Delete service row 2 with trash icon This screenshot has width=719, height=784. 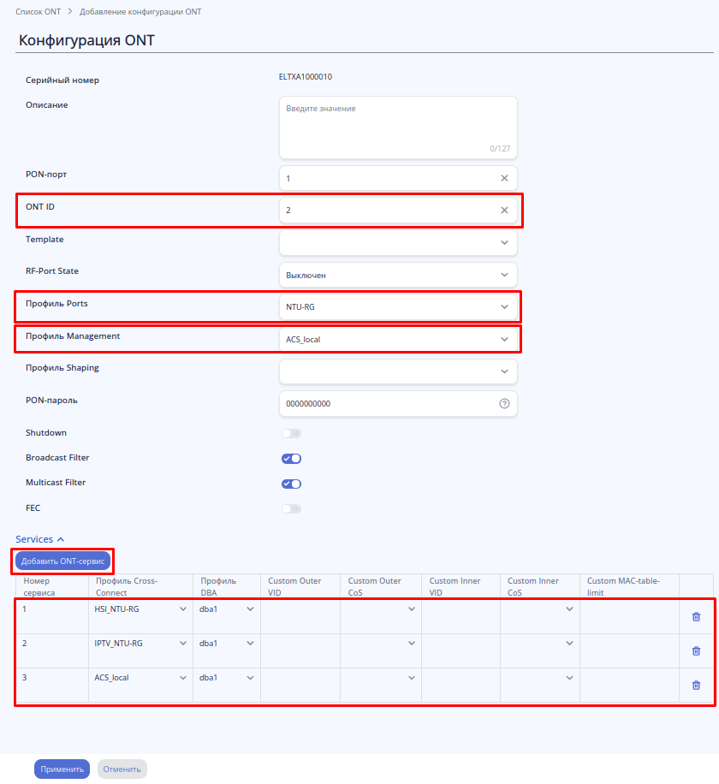(696, 650)
